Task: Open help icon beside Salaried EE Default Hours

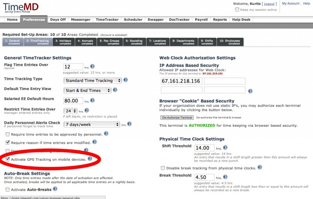Action: coord(92,100)
